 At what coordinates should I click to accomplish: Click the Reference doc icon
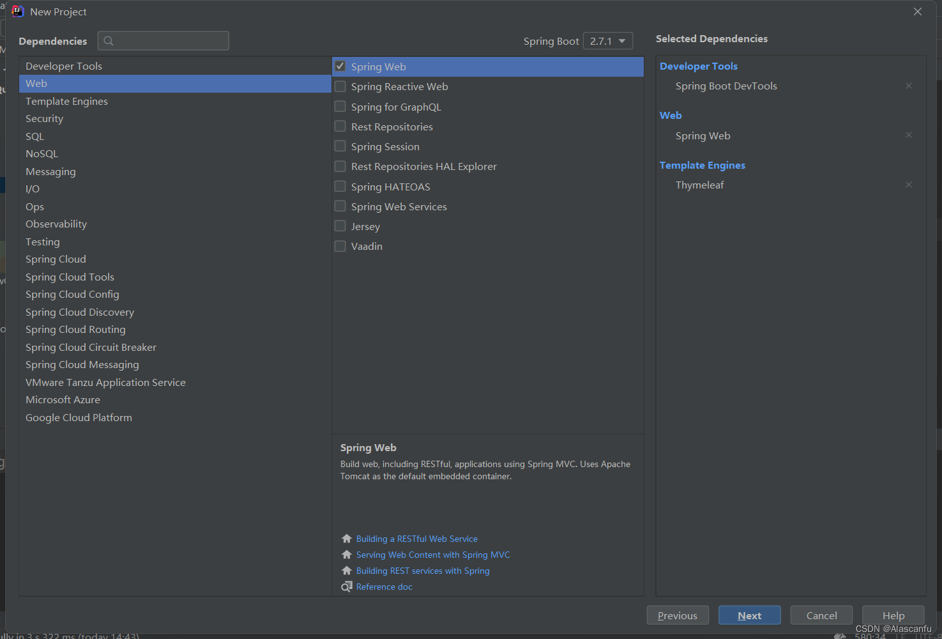(x=347, y=587)
